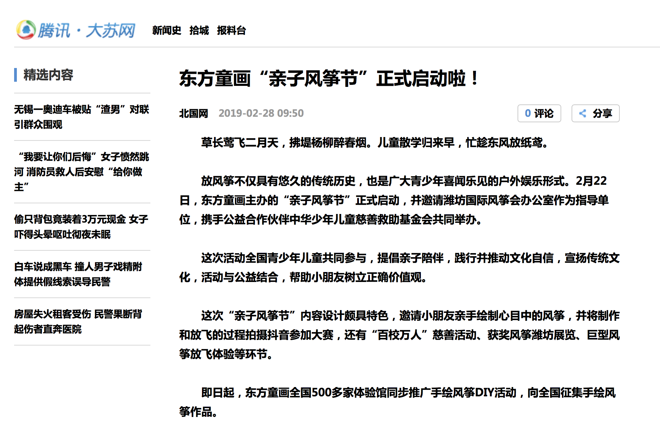The width and height of the screenshot is (660, 430).
Task: Click the 0 评论 comments button
Action: pyautogui.click(x=539, y=113)
